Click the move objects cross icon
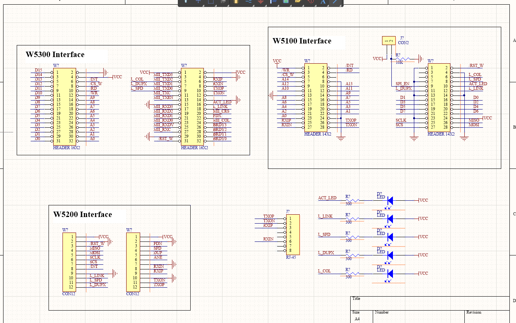Screen dimensions: 516x323 [x=198, y=2]
